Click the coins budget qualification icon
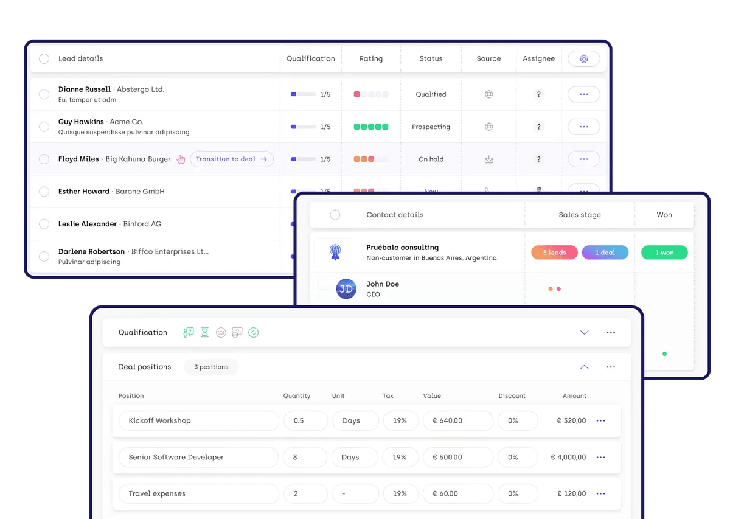Viewport: 730px width, 519px height. (237, 332)
